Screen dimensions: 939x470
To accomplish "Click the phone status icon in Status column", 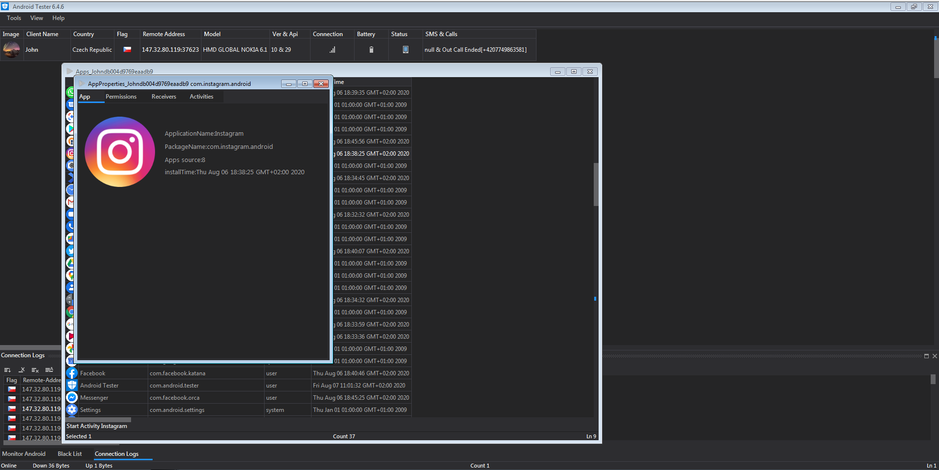I will coord(405,50).
